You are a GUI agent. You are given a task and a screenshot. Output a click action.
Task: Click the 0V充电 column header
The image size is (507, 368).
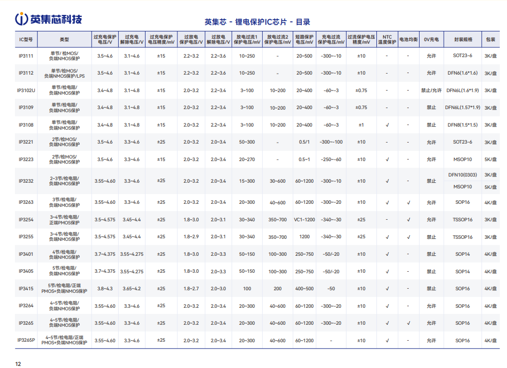(x=431, y=40)
